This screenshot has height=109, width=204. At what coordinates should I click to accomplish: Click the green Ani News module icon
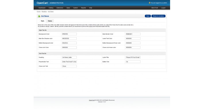[x=39, y=16]
